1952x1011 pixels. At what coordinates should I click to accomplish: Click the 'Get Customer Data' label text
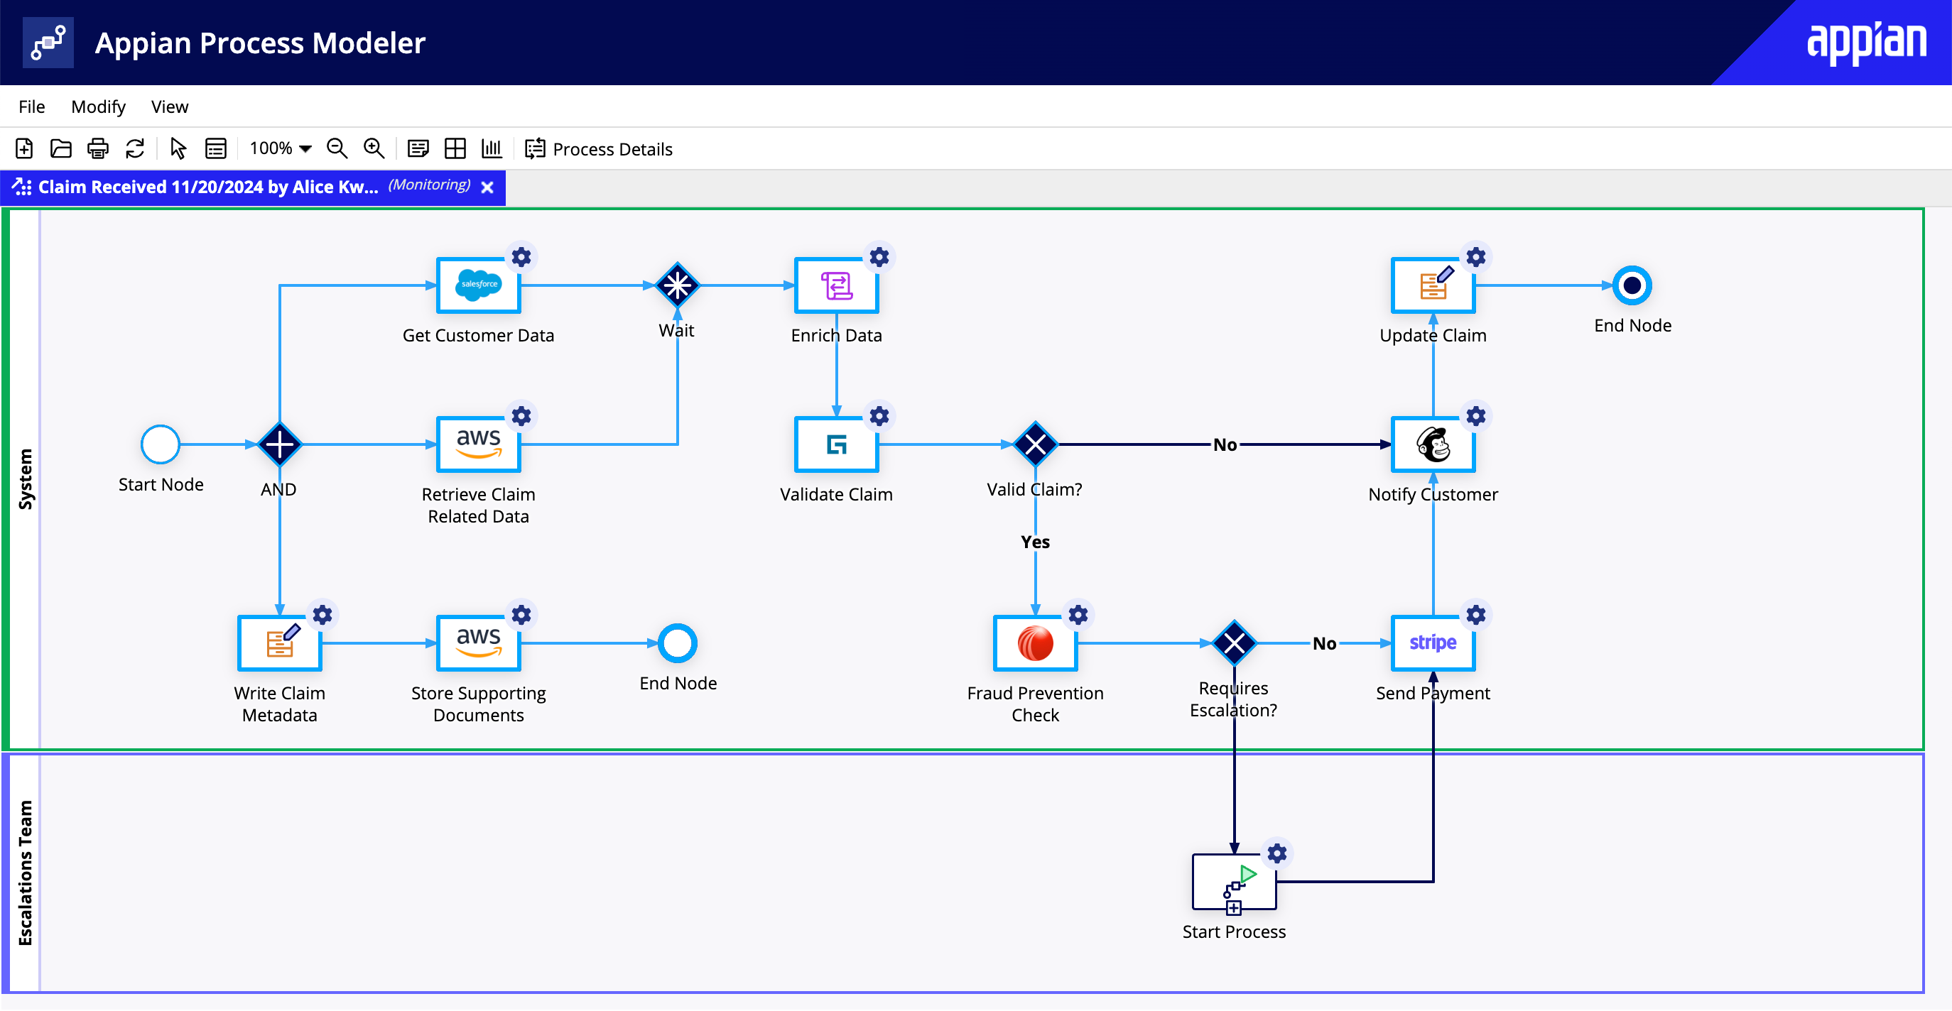point(479,336)
